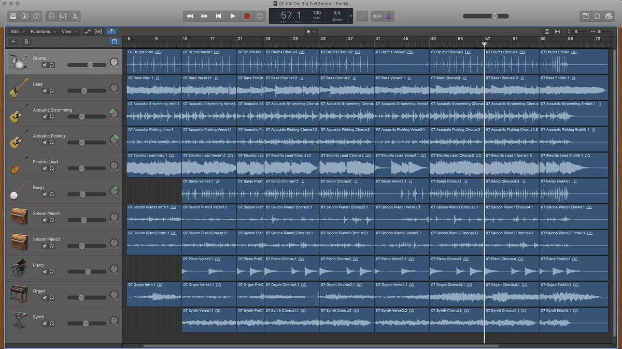The height and width of the screenshot is (349, 622).
Task: Mute the Drums track
Action: pyautogui.click(x=45, y=65)
